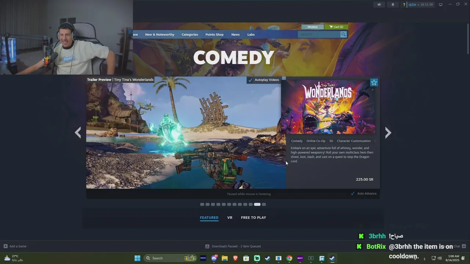Switch to the FREE TO PLAY tab
Screen dimensions: 470x264
tap(253, 217)
